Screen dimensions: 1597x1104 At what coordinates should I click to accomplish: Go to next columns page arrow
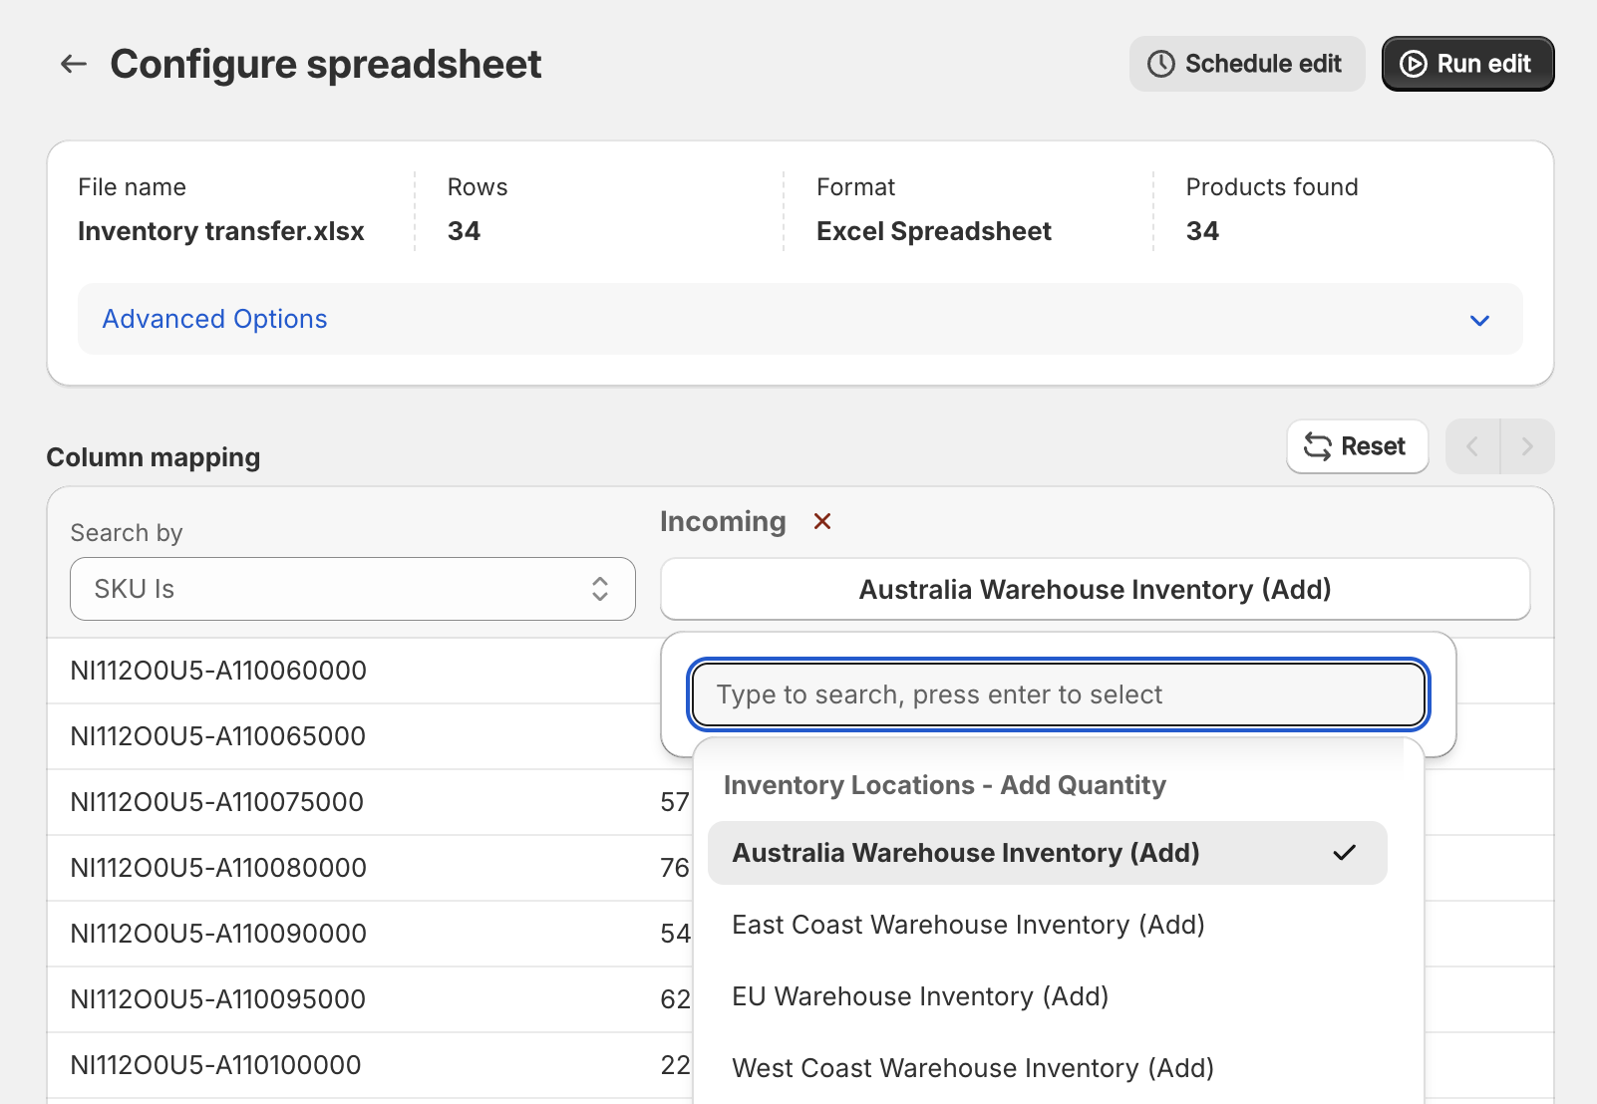pos(1527,446)
